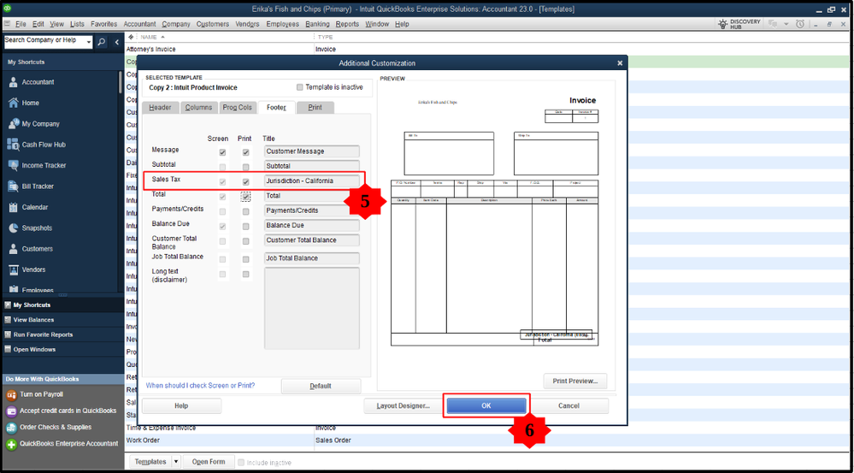Screen dimensions: 854x473
Task: Open the Templates button dropdown arrow
Action: click(x=175, y=462)
